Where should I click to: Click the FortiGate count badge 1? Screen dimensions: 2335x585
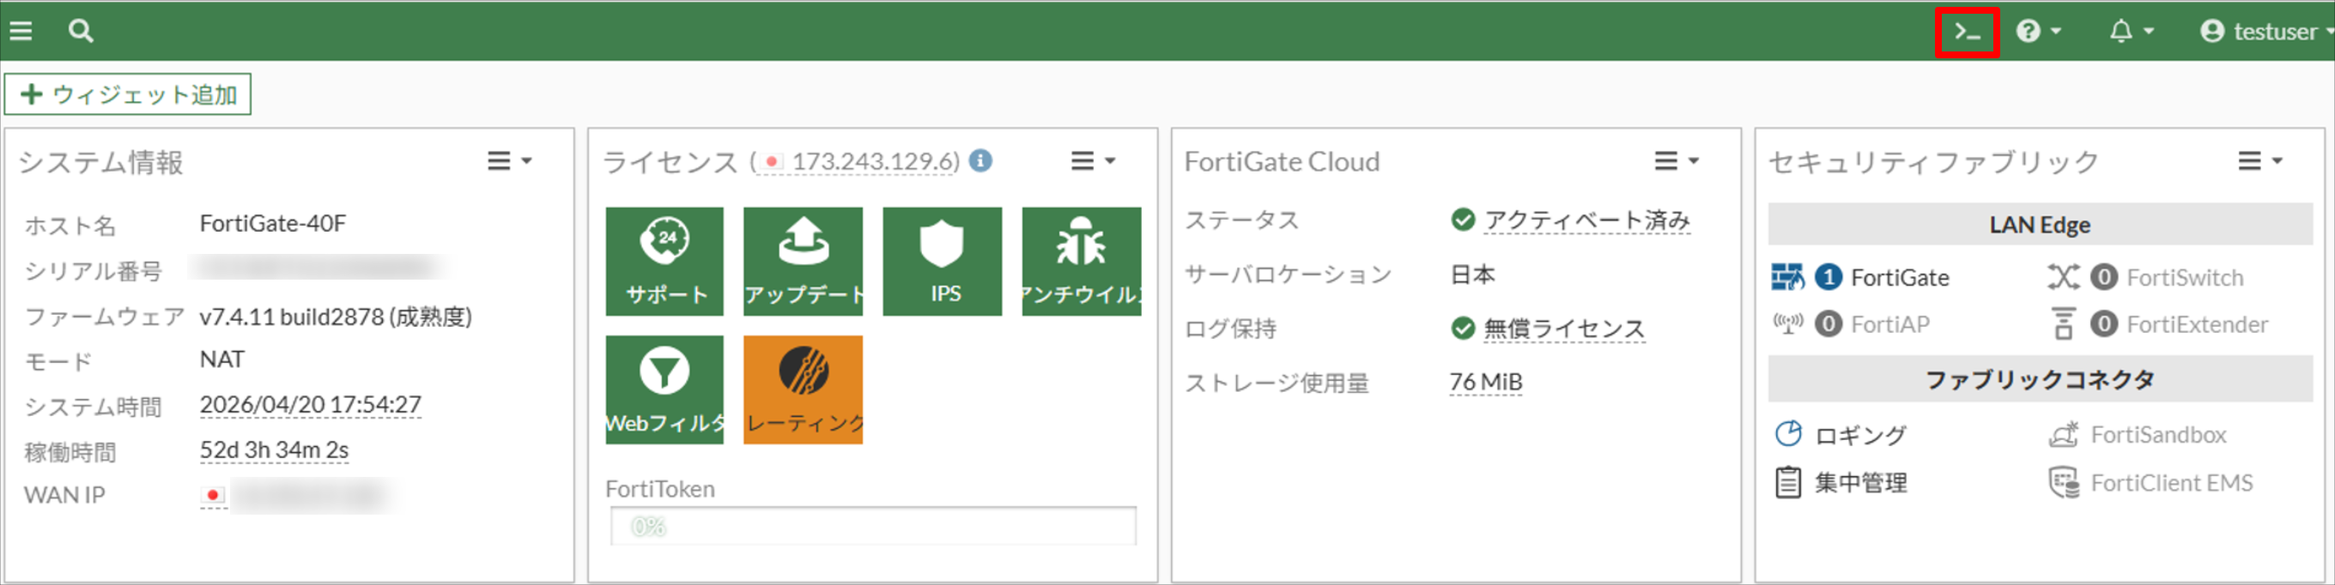[x=1829, y=277]
